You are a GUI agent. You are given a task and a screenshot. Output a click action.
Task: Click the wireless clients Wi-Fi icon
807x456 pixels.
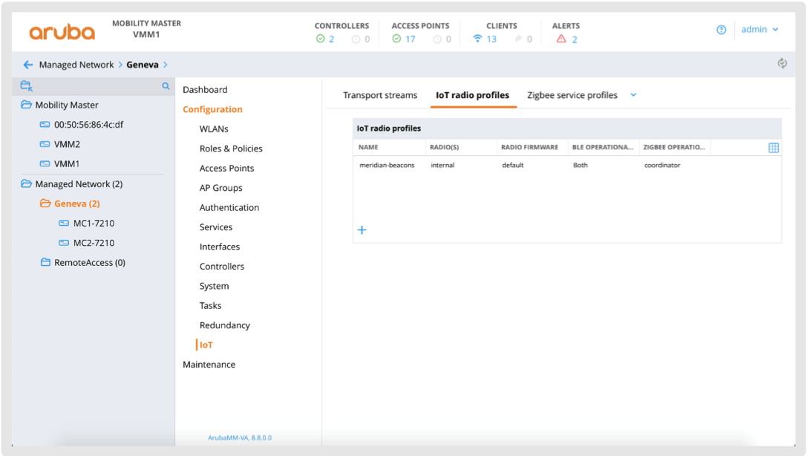(x=477, y=39)
